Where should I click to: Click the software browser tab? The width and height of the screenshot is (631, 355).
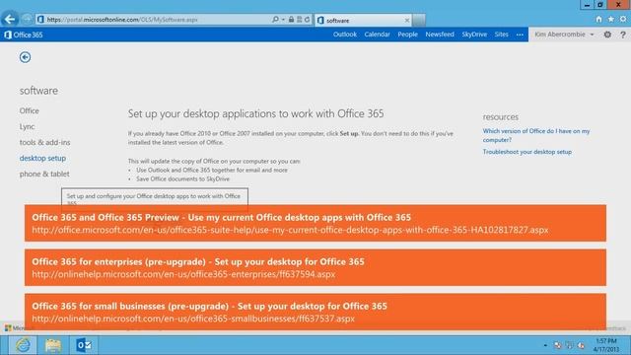(x=364, y=20)
